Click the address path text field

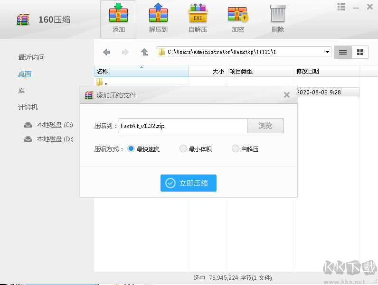[244, 52]
